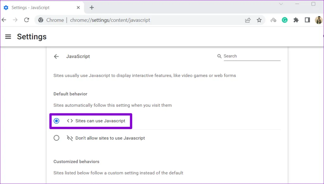Go back using JavaScript page arrow
Screen dimensions: 324x184
[x=56, y=56]
